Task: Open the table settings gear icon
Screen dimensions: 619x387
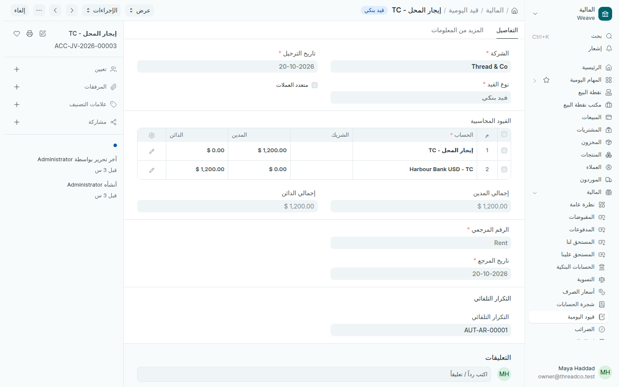Action: pyautogui.click(x=152, y=135)
